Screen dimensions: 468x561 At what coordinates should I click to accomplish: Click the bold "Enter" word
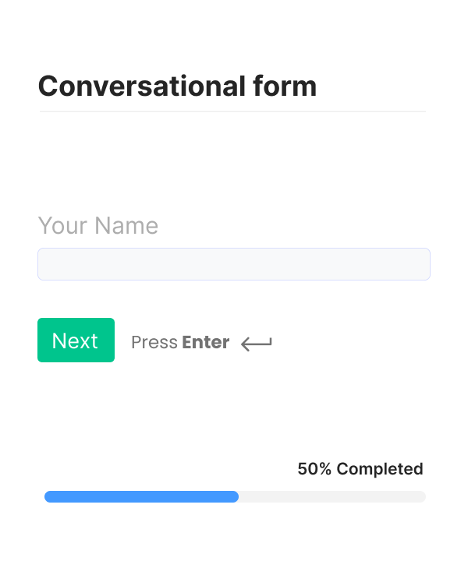coord(205,342)
